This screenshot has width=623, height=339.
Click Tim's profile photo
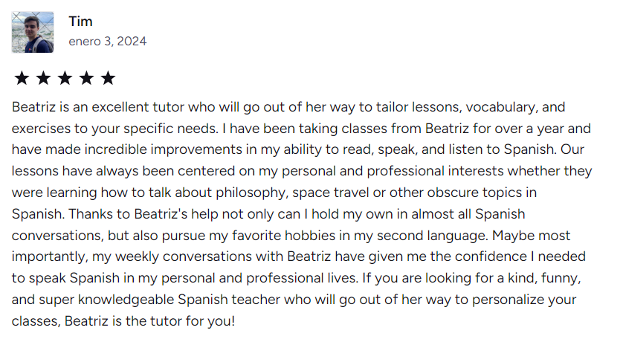click(x=33, y=32)
